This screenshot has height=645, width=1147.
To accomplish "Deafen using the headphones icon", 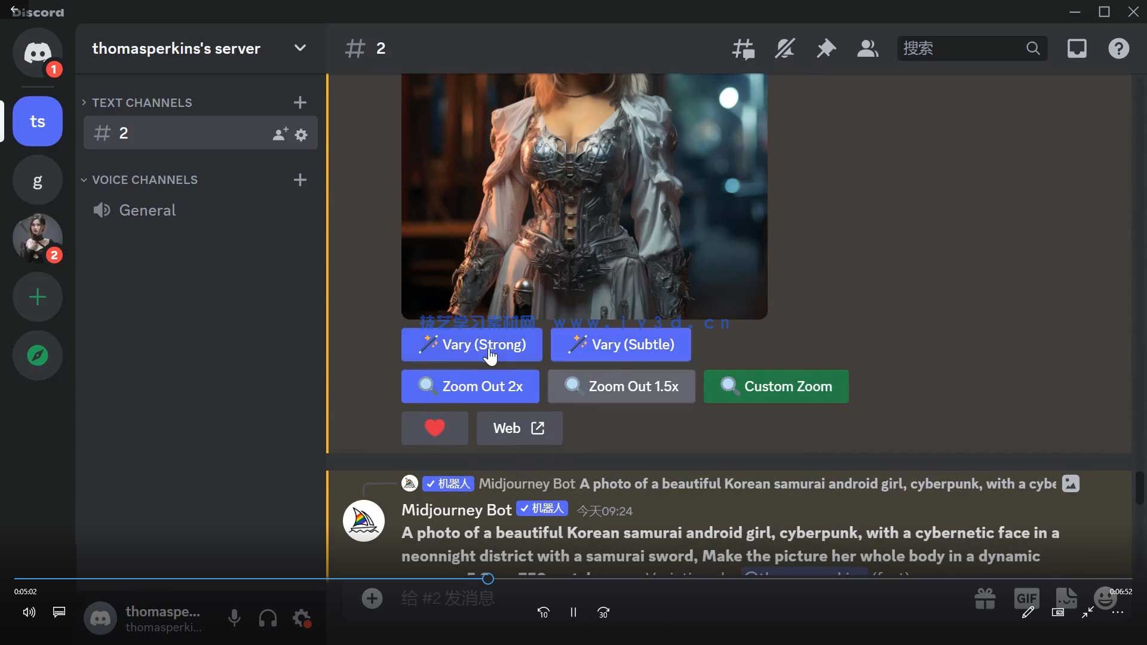I will point(268,618).
